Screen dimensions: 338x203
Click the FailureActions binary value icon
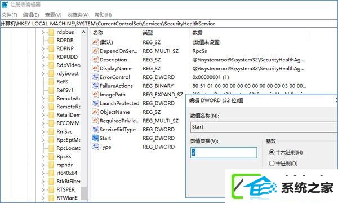pyautogui.click(x=96, y=86)
